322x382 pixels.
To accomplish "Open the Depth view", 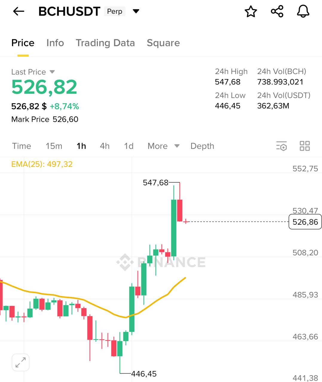I will tap(202, 146).
